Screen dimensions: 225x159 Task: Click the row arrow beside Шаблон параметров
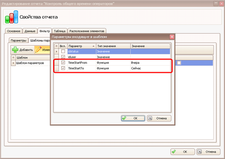coord(13,63)
